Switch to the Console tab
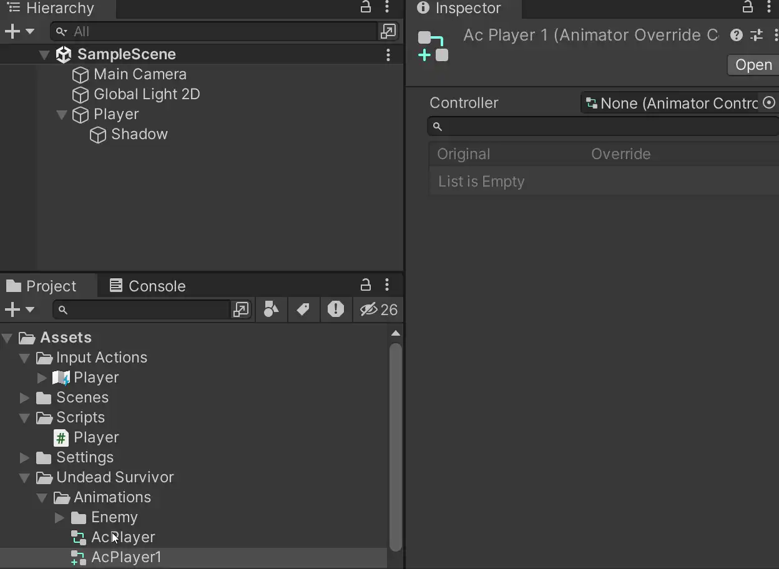 147,285
